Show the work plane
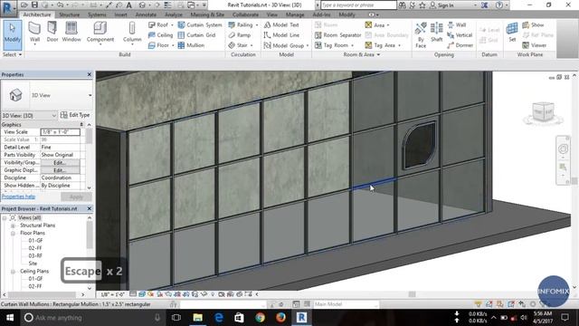 point(533,24)
